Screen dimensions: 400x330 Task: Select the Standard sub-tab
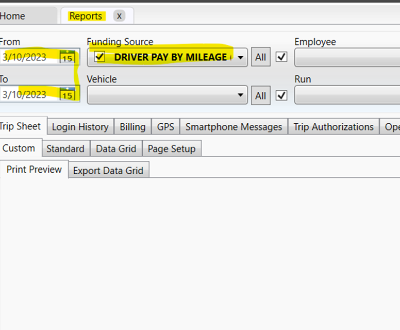[65, 148]
